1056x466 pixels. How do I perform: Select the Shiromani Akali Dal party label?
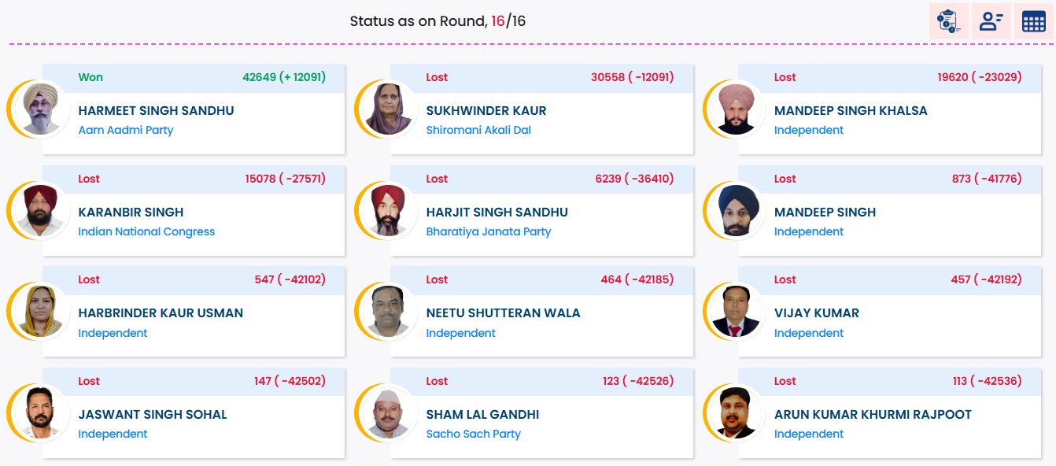pyautogui.click(x=478, y=131)
